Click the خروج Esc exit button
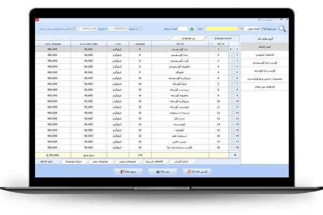This screenshot has height=215, width=323. tap(128, 171)
